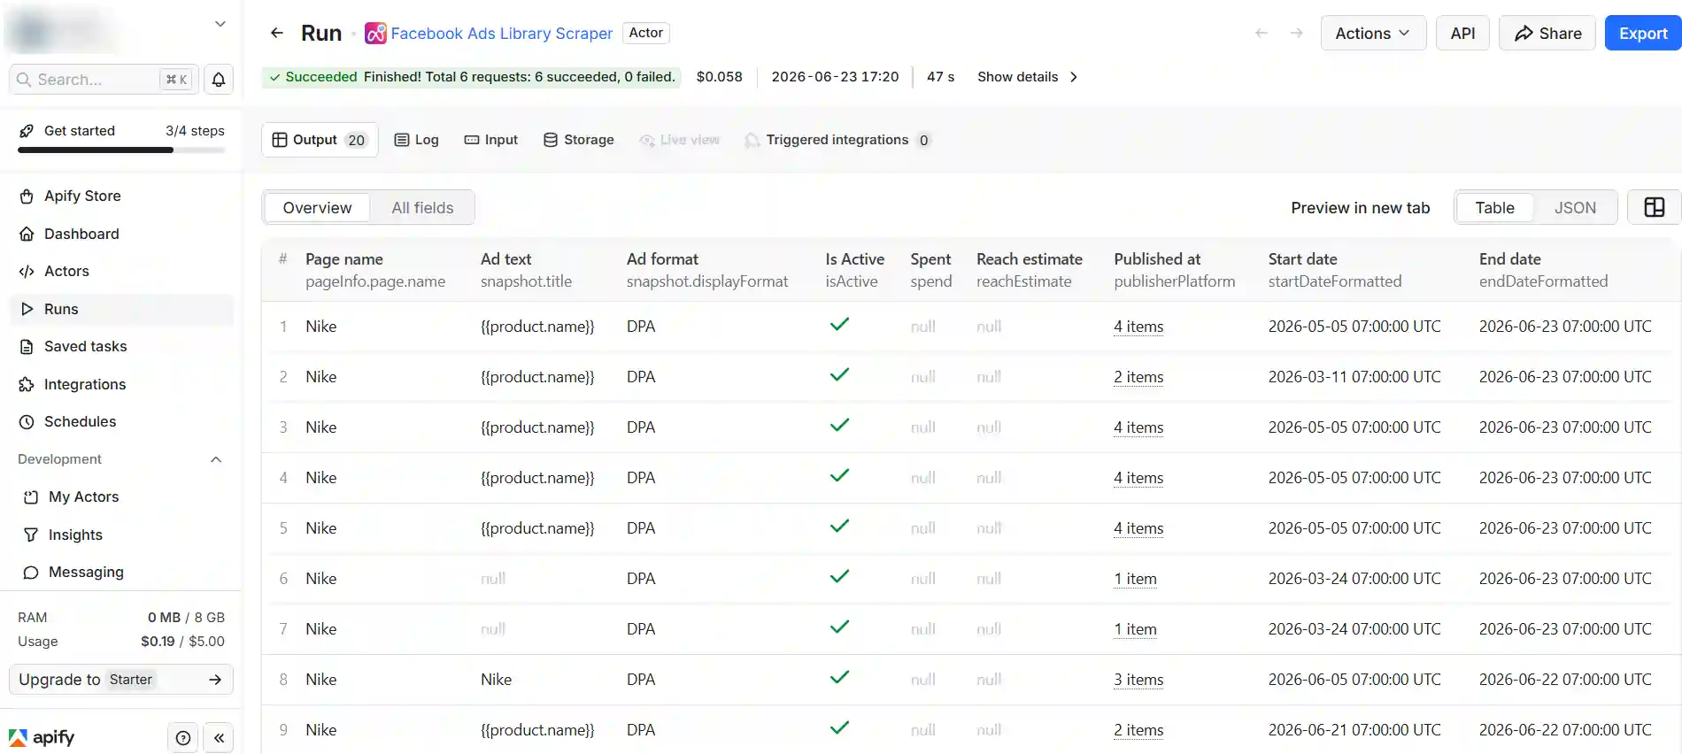Switch to JSON display
Viewport: 1682px width, 754px height.
tap(1575, 207)
